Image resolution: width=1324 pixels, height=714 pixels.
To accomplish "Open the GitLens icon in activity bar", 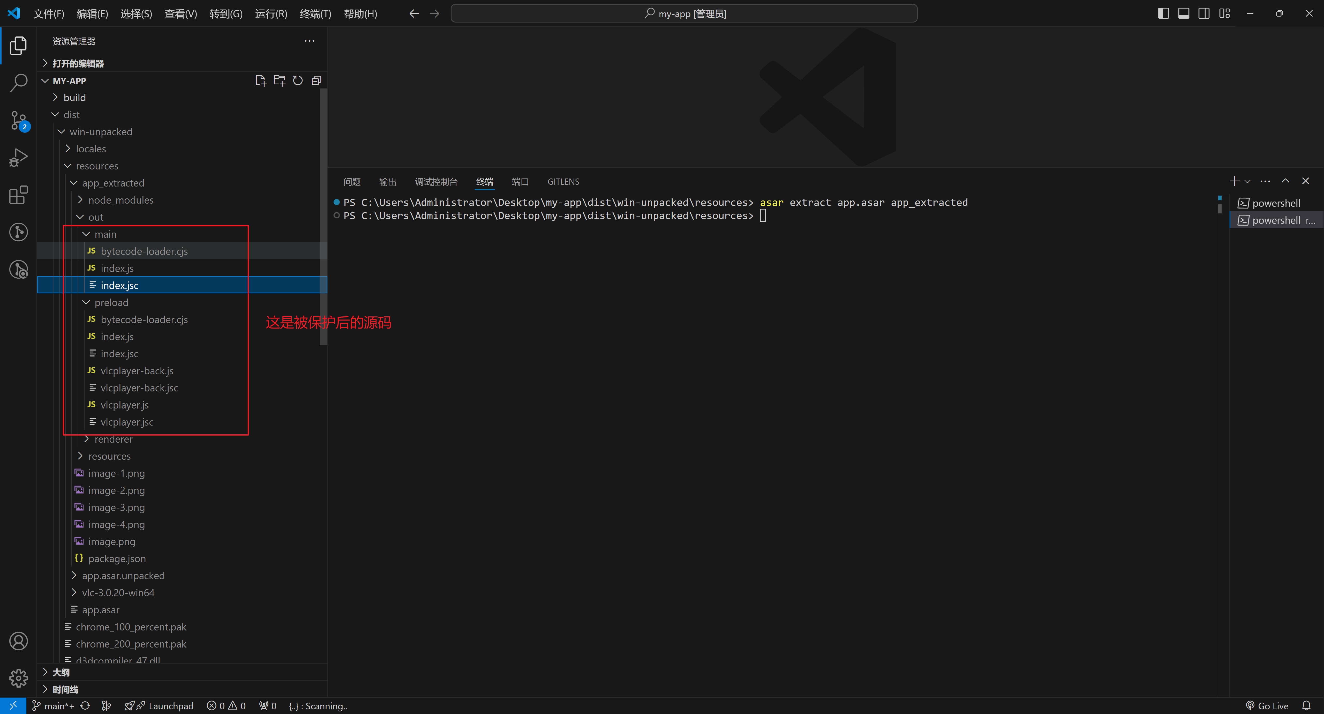I will click(x=19, y=232).
